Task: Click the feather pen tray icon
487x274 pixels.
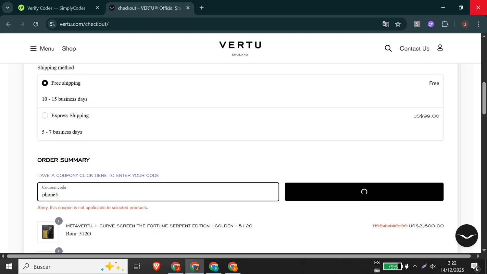Action: (424, 267)
